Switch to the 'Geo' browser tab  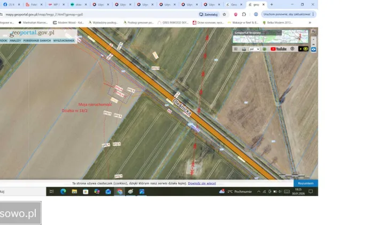pyautogui.click(x=234, y=4)
